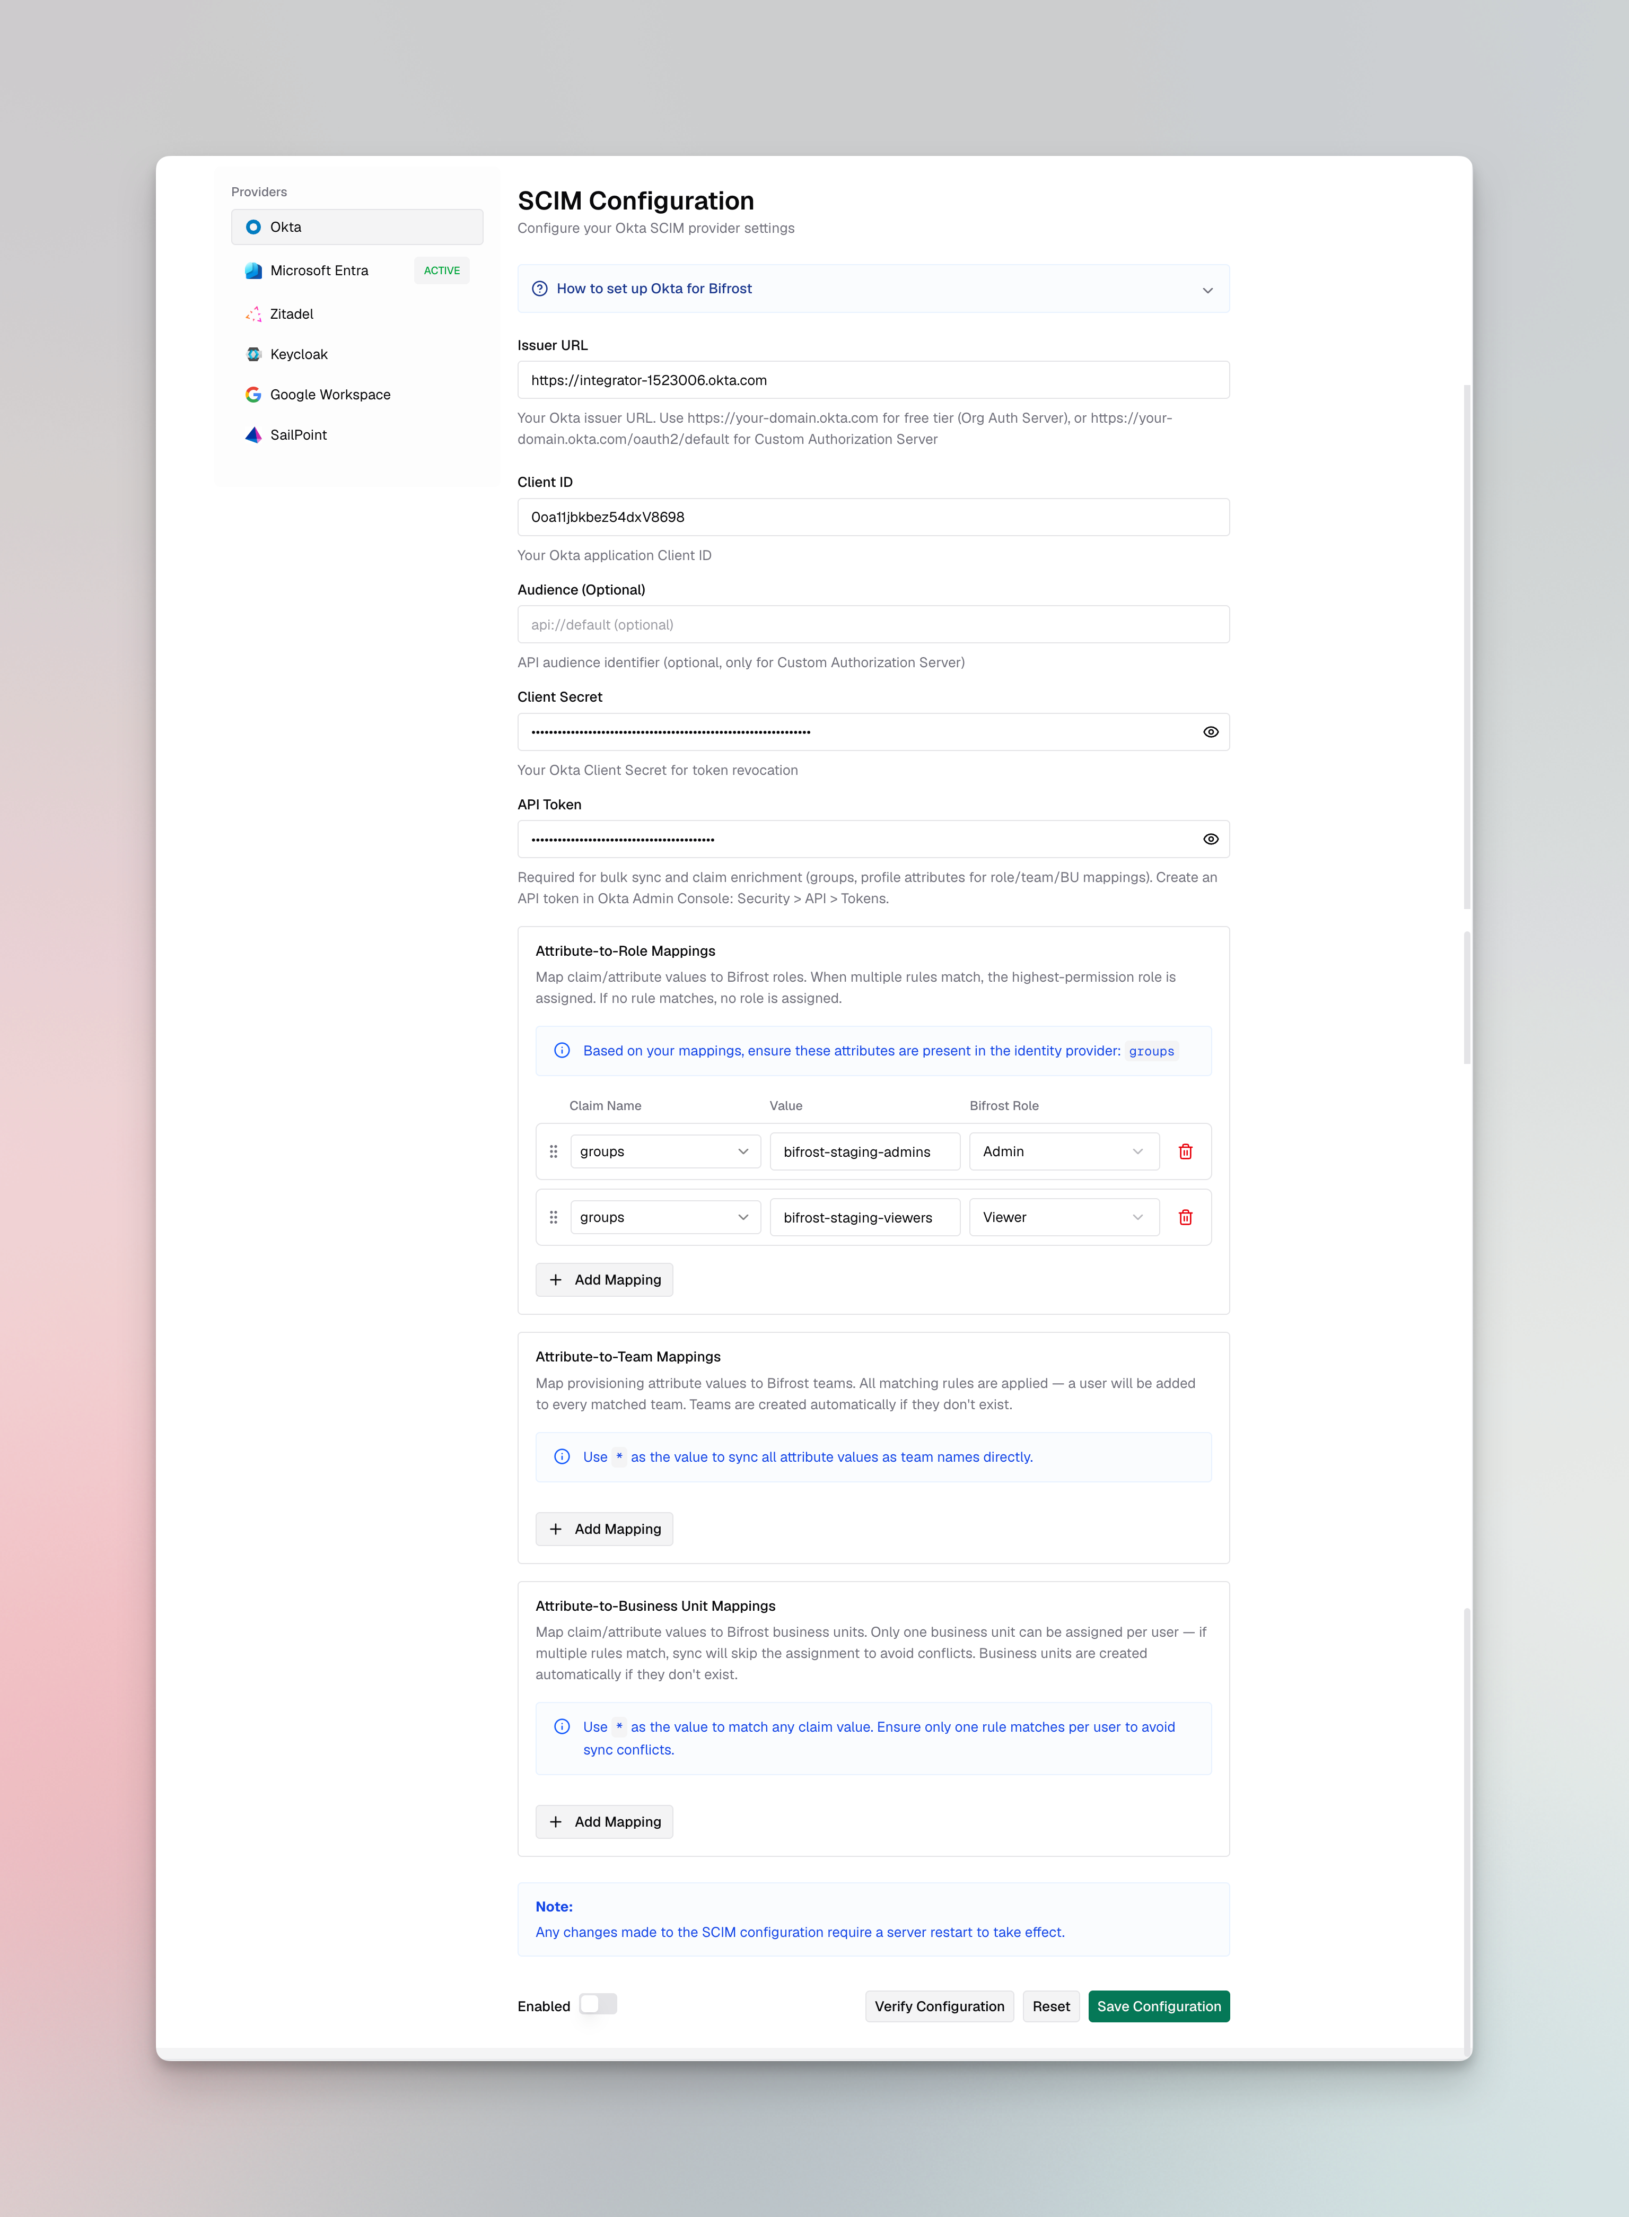Screen dimensions: 1629x2217
Task: Add a mapping under Attribute-to-Business Unit Mappings
Action: click(605, 1822)
